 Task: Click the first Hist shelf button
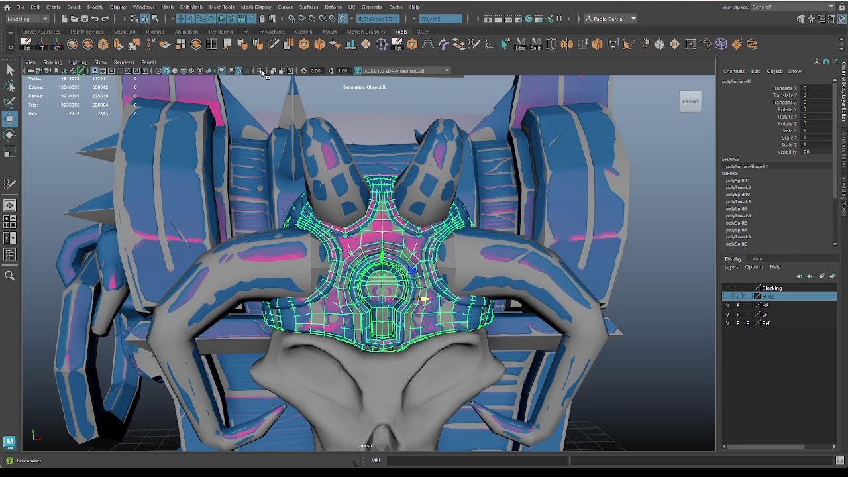click(26, 44)
